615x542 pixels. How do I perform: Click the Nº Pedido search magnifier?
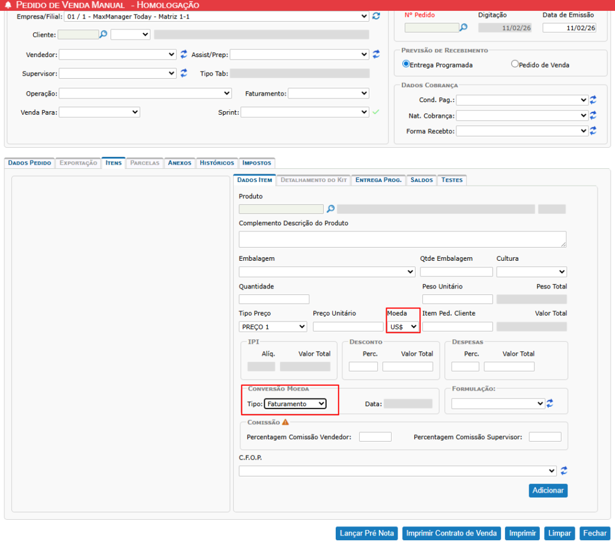click(463, 27)
